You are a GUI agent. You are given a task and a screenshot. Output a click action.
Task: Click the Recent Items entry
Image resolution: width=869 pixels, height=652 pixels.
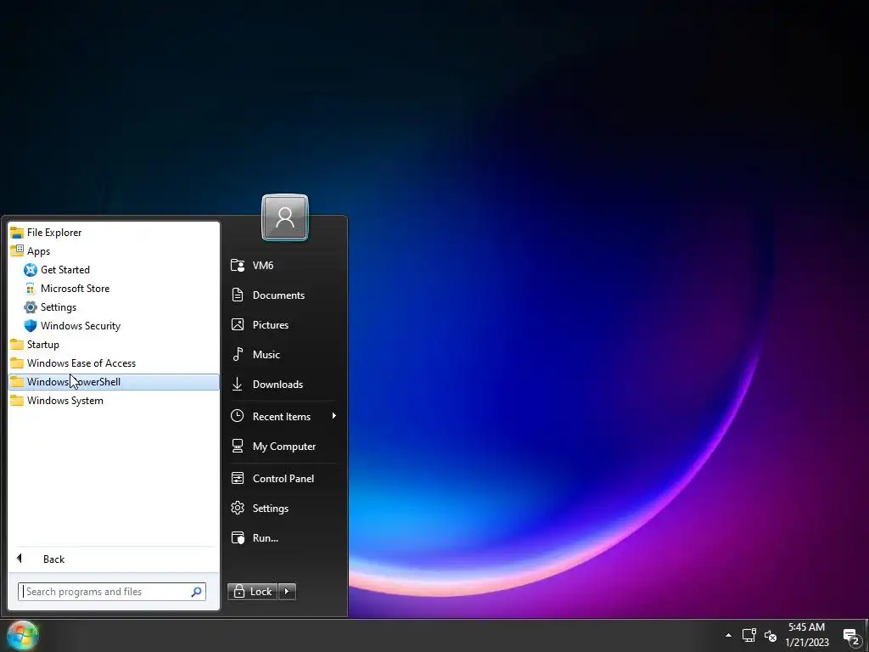(x=283, y=416)
